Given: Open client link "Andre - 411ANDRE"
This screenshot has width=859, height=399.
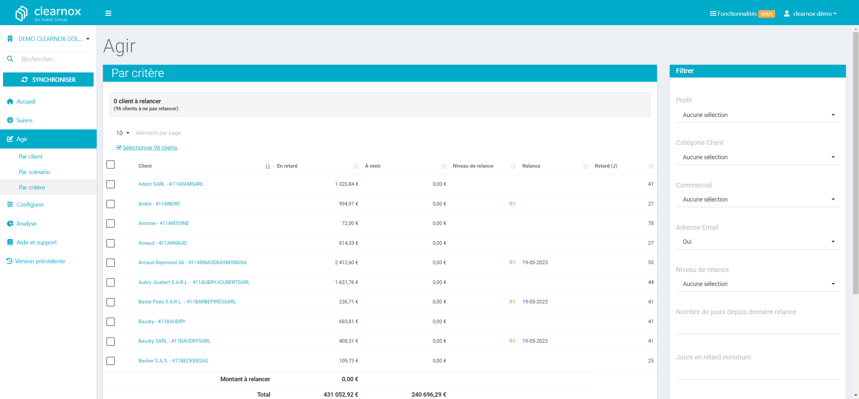Looking at the screenshot, I should 159,204.
